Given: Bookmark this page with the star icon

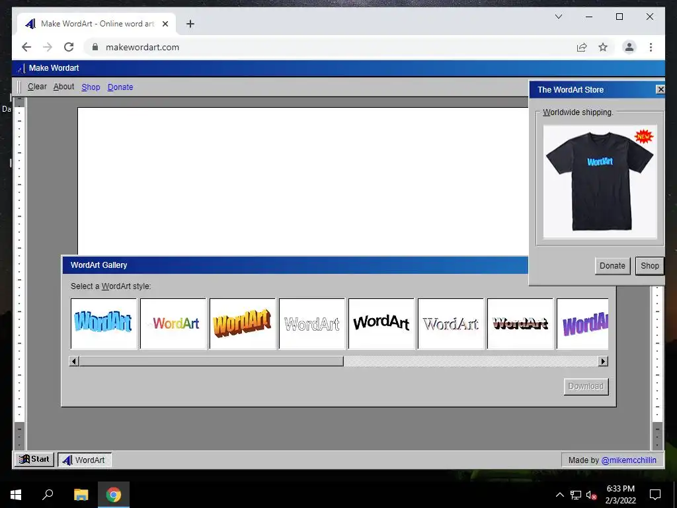Looking at the screenshot, I should pyautogui.click(x=603, y=47).
